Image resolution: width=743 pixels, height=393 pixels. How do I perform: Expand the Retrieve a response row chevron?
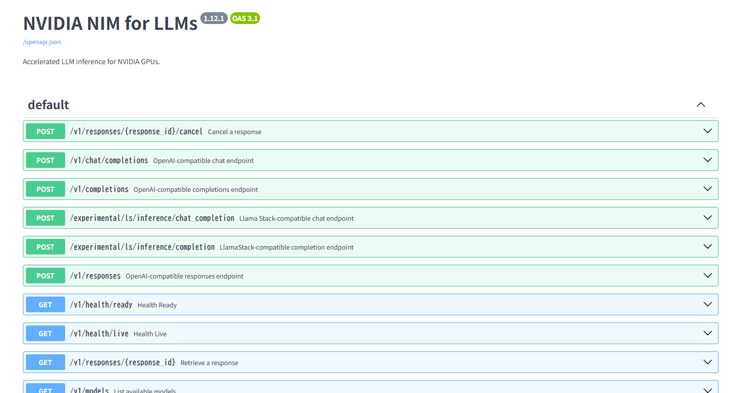[708, 362]
